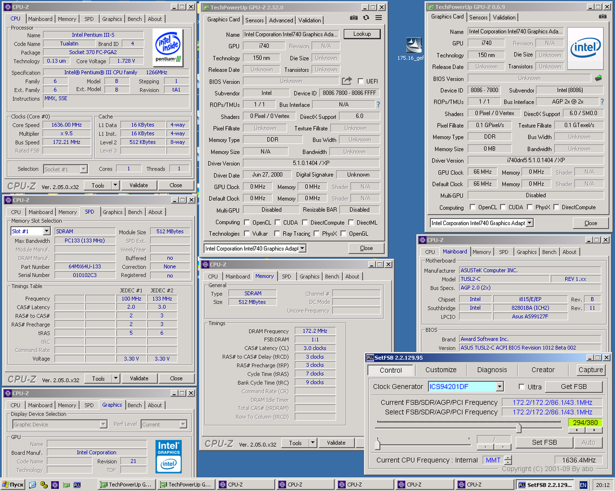Open the Пуск Start menu
Image resolution: width=615 pixels, height=492 pixels.
pyautogui.click(x=12, y=485)
